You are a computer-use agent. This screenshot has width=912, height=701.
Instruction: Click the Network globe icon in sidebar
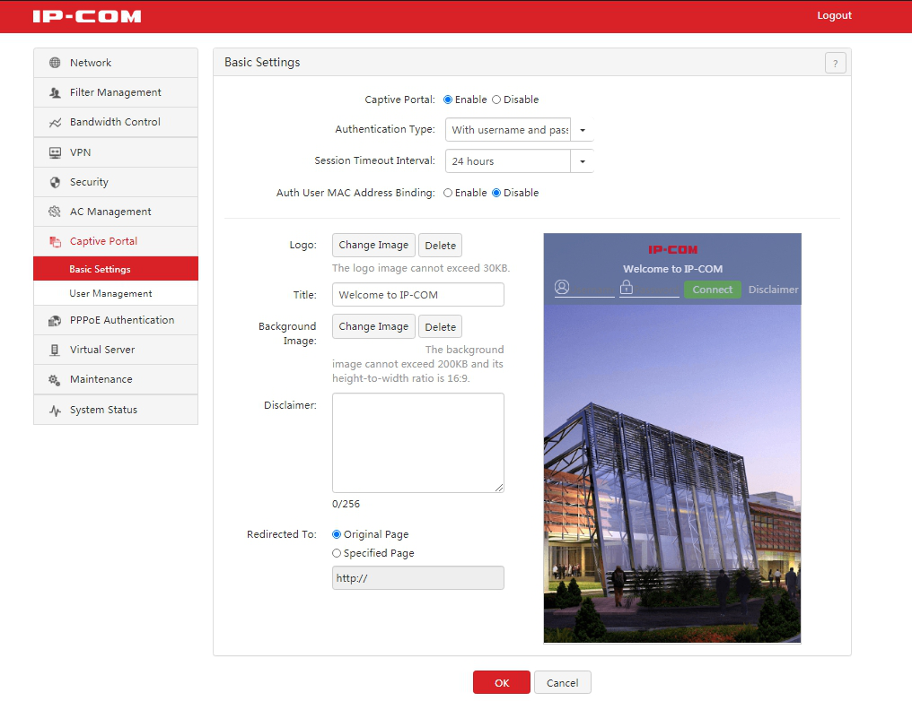point(55,63)
